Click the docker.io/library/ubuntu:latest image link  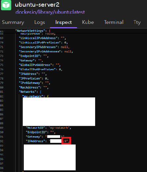click(x=50, y=12)
